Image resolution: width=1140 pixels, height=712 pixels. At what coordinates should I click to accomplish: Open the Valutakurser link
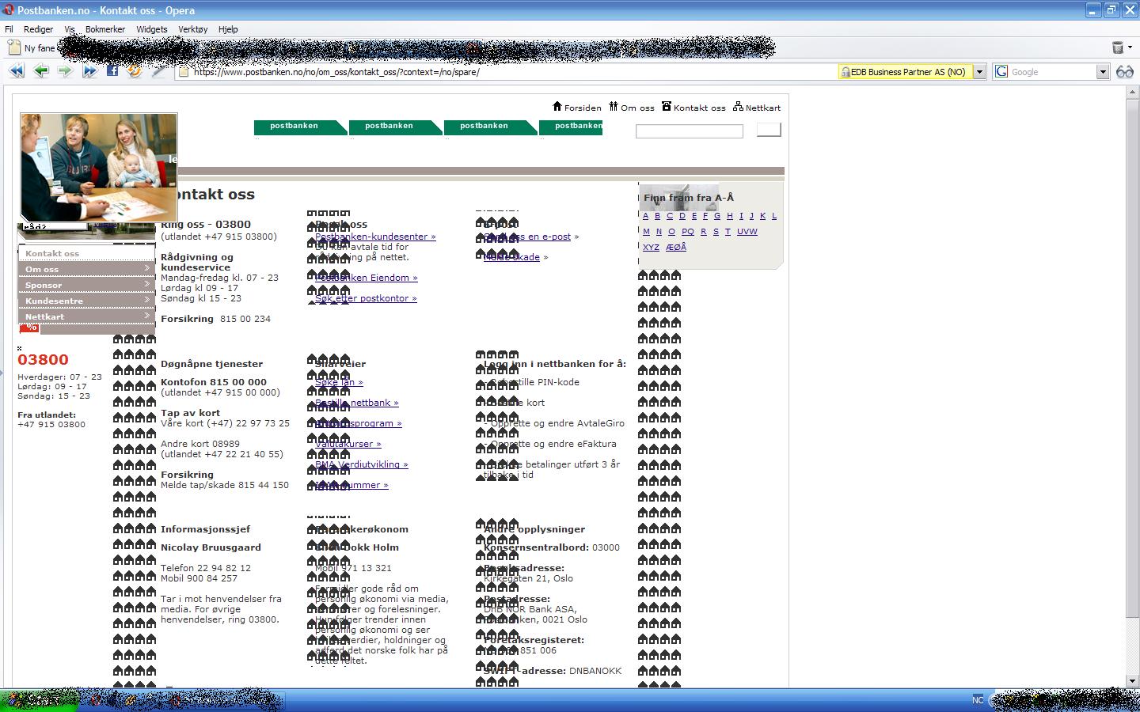pos(348,444)
